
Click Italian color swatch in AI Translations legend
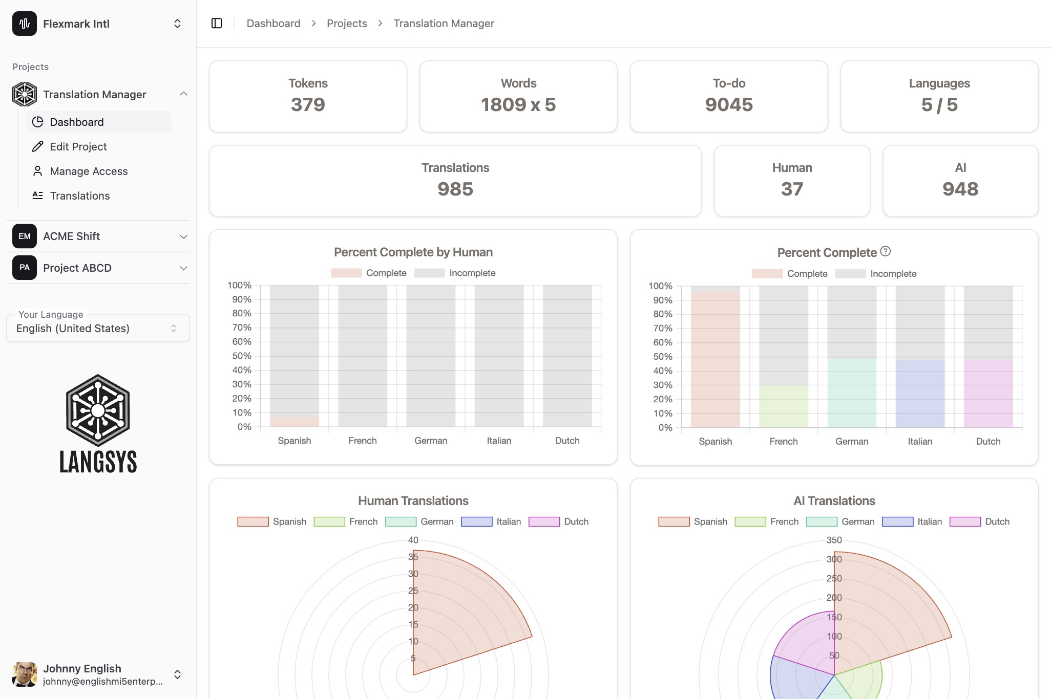(897, 521)
